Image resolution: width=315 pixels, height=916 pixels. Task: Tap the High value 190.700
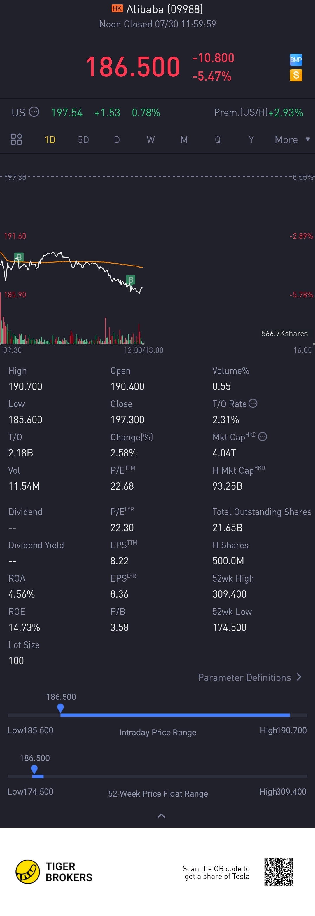click(25, 386)
